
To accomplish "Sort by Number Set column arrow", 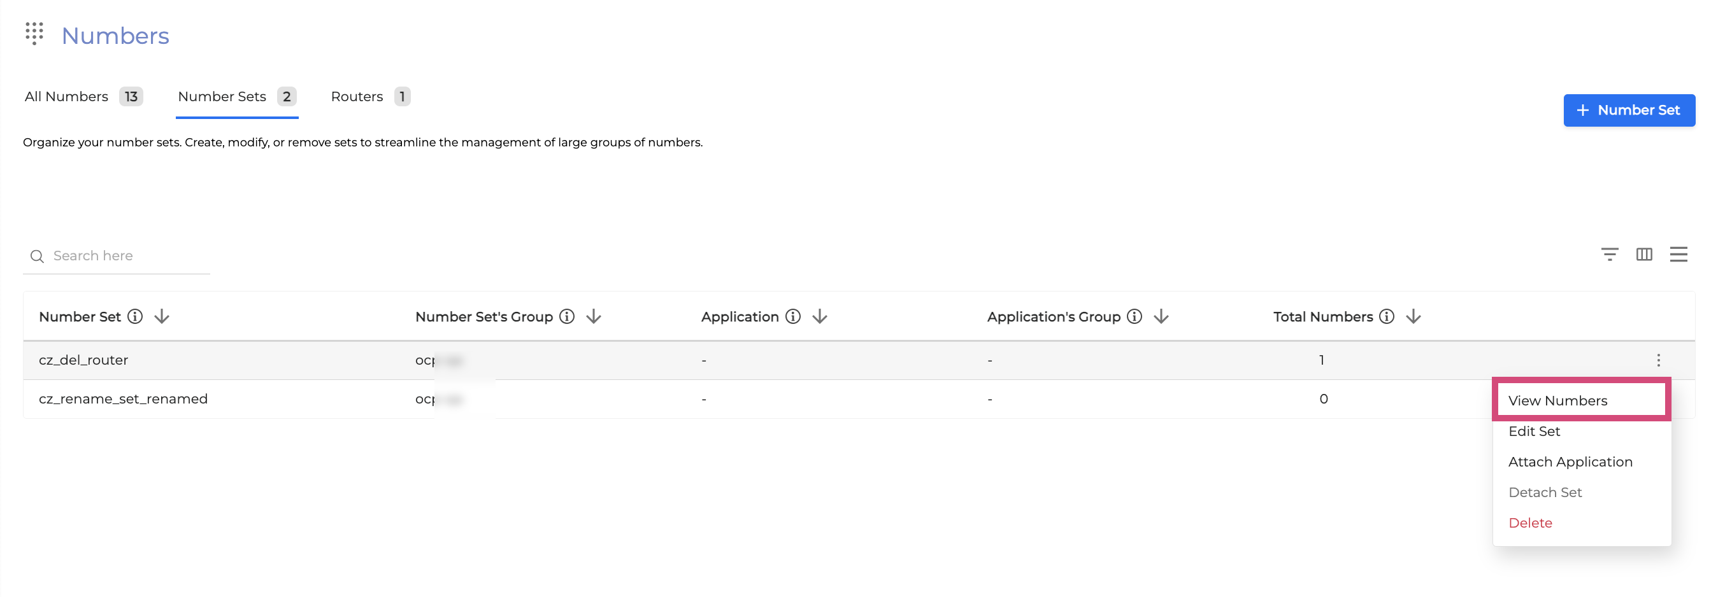I will click(x=162, y=316).
